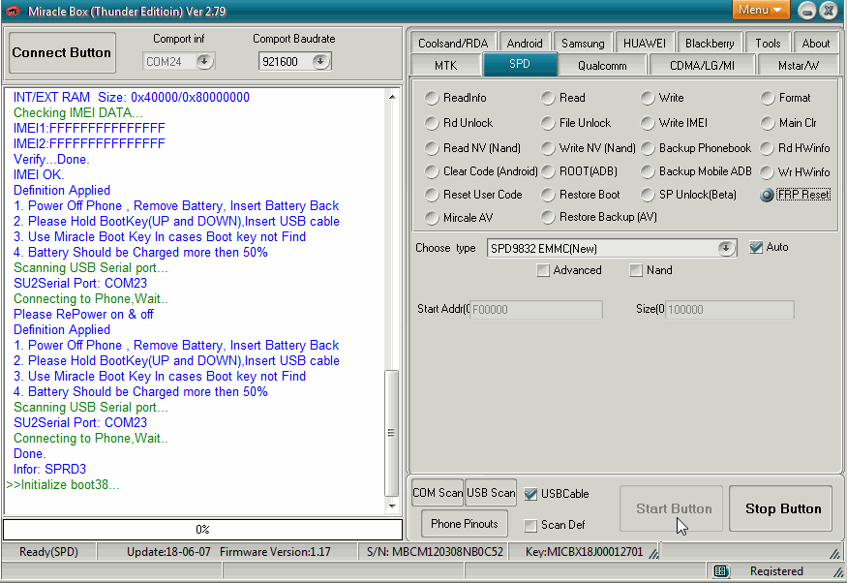Toggle the Auto checkbox

(x=756, y=248)
